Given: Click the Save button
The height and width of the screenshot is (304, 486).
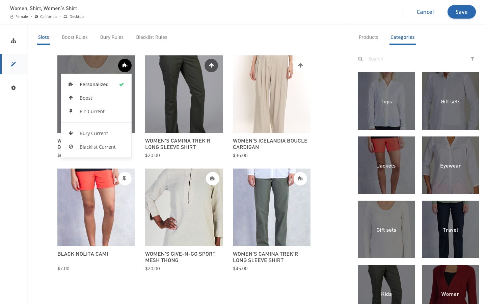Looking at the screenshot, I should 462,12.
